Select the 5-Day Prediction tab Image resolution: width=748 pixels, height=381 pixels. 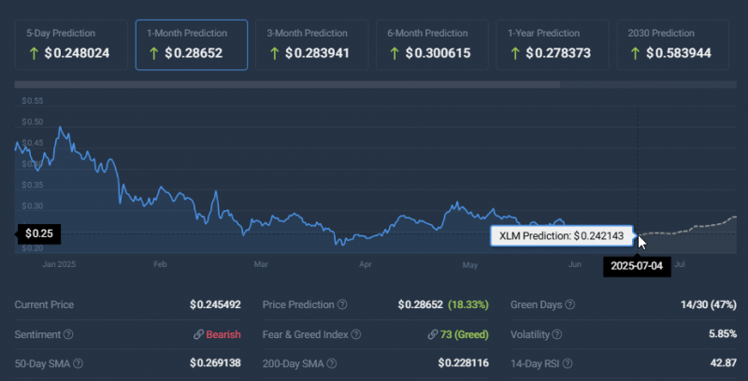click(x=70, y=44)
